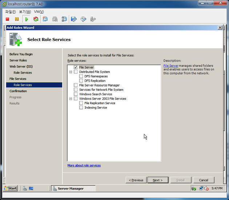Image resolution: width=229 pixels, height=200 pixels.
Task: Select the Windows Search Service label
Action: [96, 94]
